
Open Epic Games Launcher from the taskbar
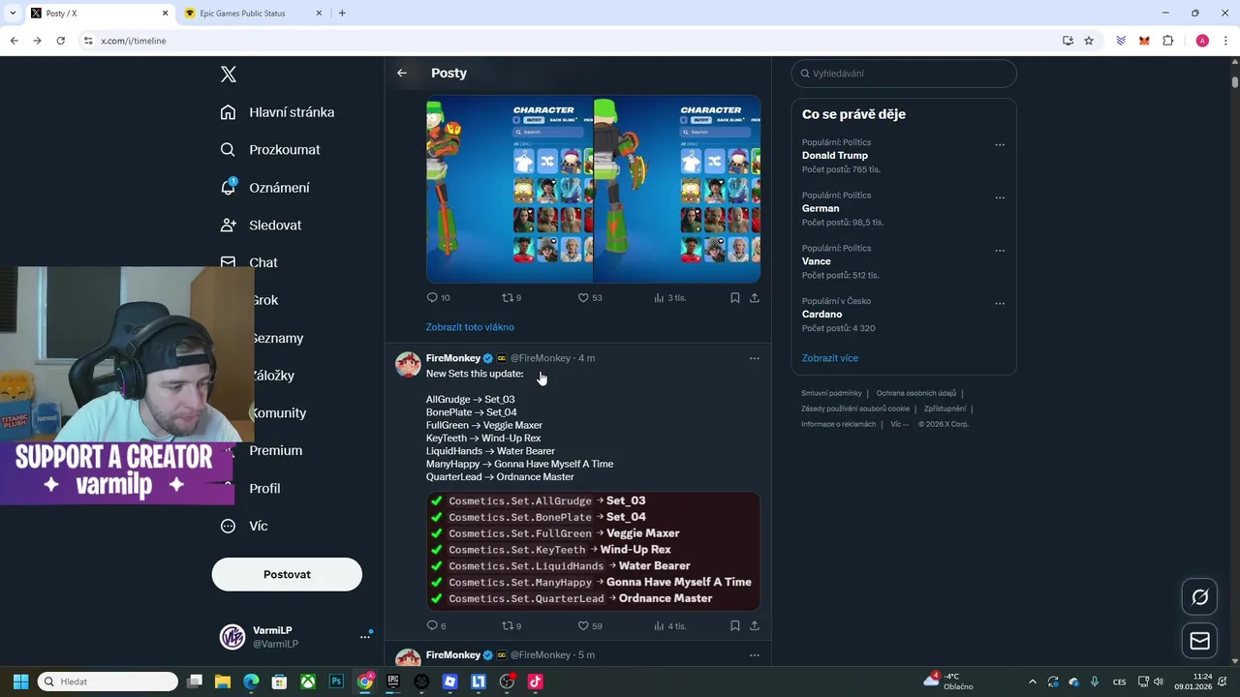tap(393, 682)
